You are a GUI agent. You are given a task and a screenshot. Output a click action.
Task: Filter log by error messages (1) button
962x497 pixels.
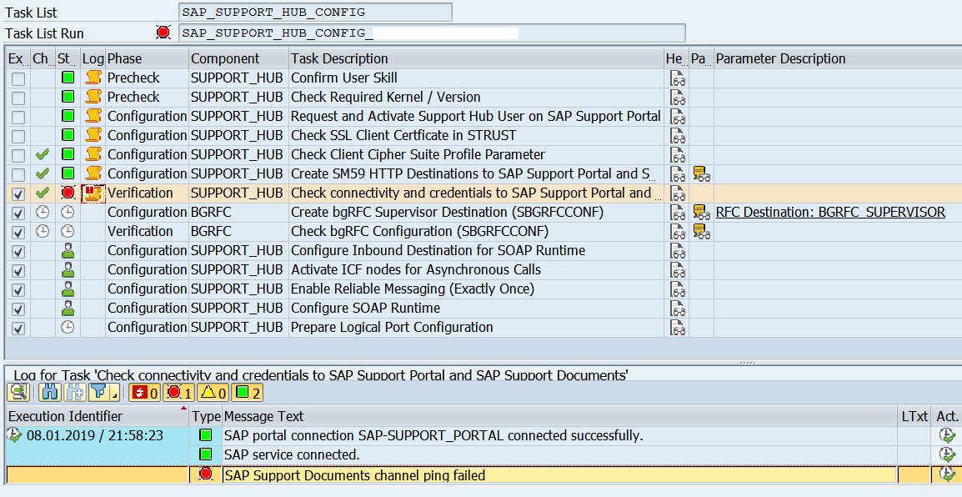click(x=178, y=393)
